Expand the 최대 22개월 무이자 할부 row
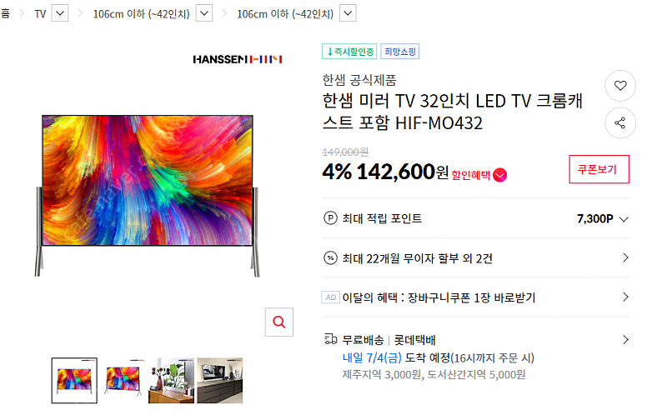This screenshot has width=667, height=420. [x=475, y=258]
